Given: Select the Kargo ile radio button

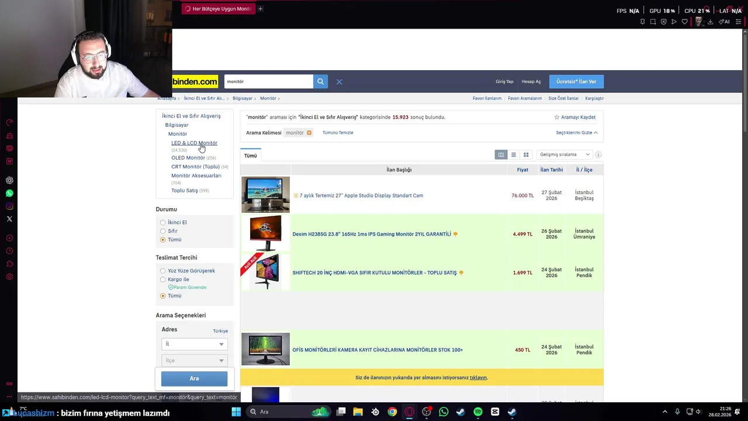Looking at the screenshot, I should [x=163, y=279].
